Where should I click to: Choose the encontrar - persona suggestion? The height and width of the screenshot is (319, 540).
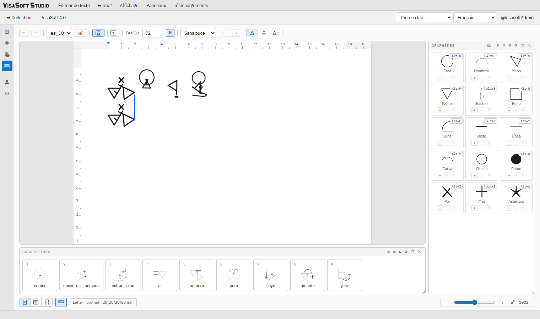click(x=81, y=275)
